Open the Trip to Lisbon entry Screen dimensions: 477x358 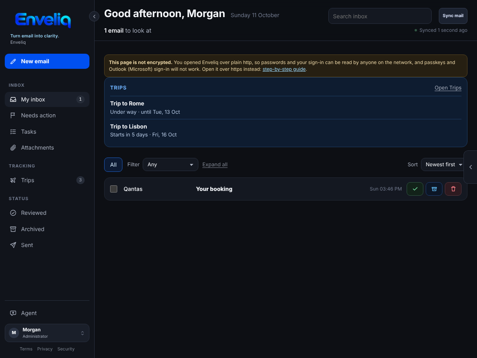(x=286, y=130)
